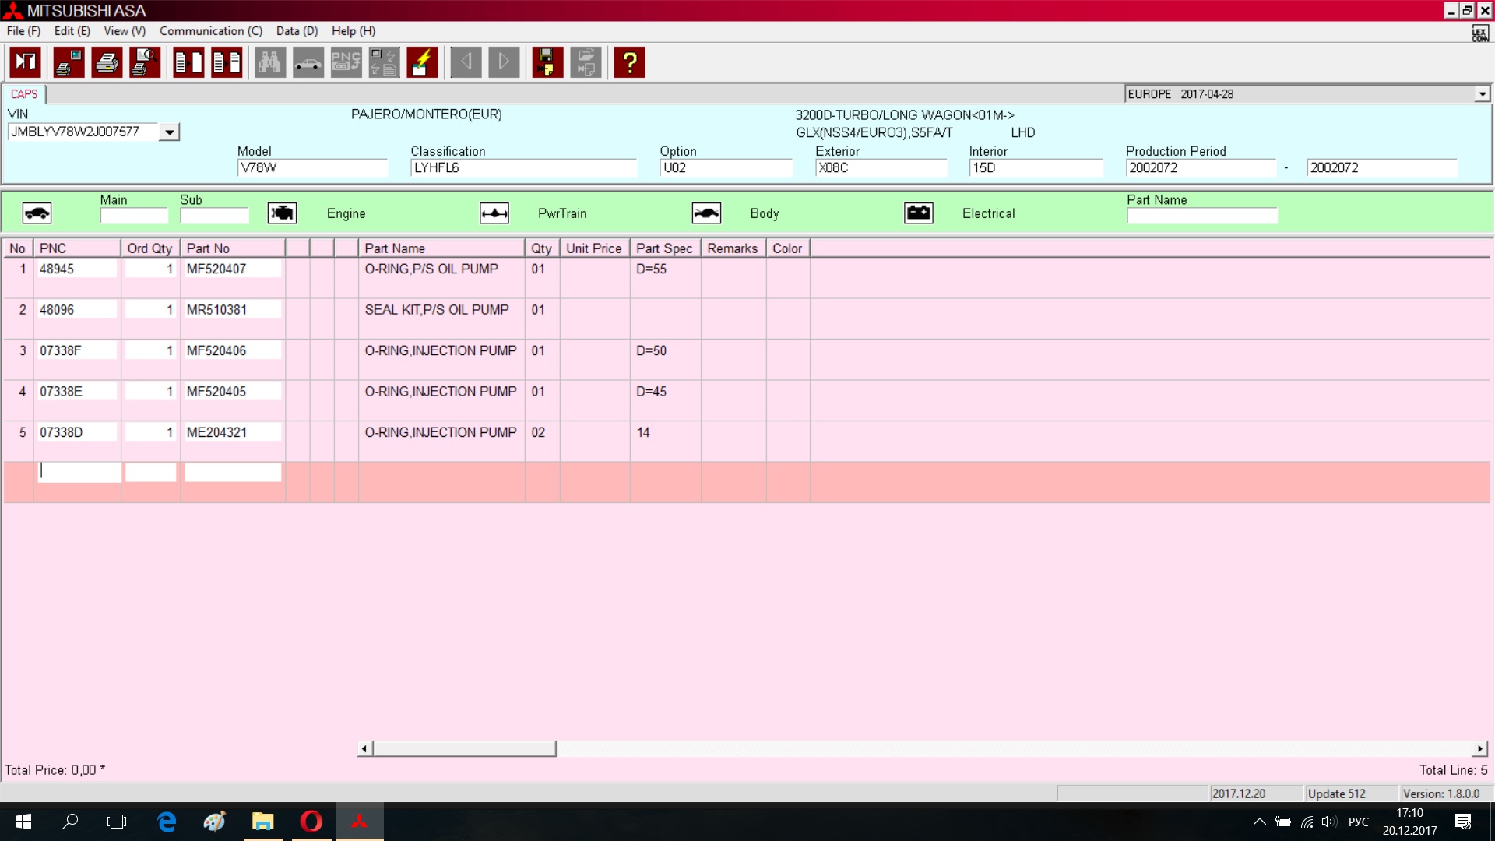Click the horizontal scrollbar right arrow

click(x=1479, y=748)
